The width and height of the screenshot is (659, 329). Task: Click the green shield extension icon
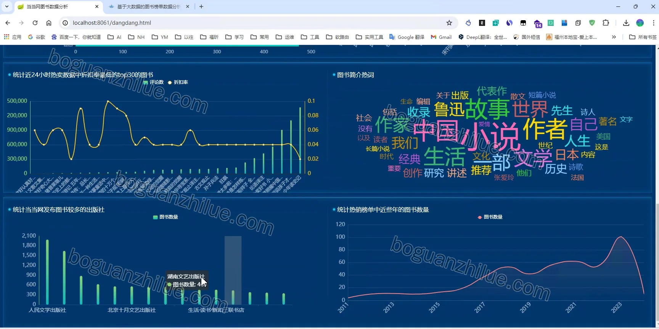point(592,23)
